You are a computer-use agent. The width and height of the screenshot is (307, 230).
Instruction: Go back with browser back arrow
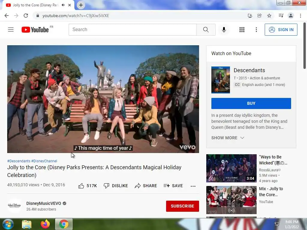tap(7, 16)
